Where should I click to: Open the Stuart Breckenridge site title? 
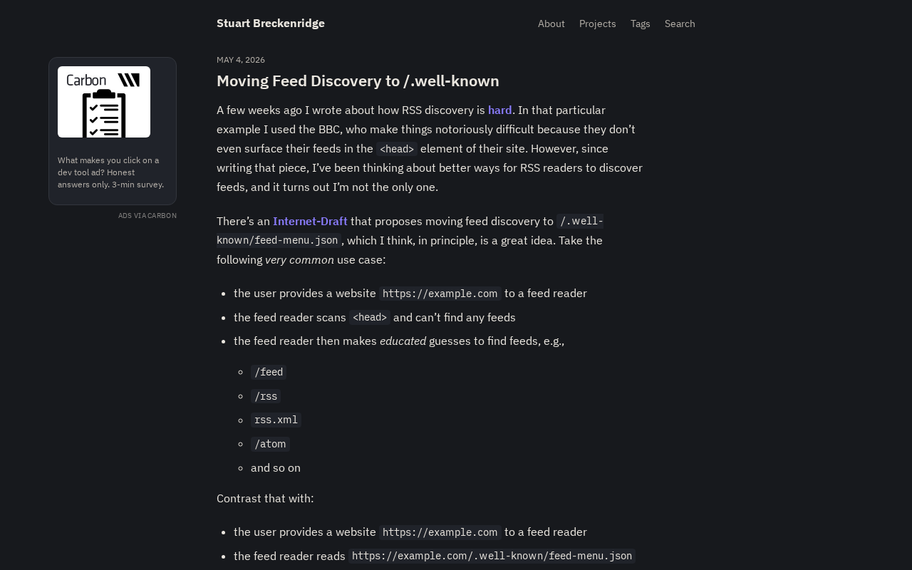pos(271,23)
